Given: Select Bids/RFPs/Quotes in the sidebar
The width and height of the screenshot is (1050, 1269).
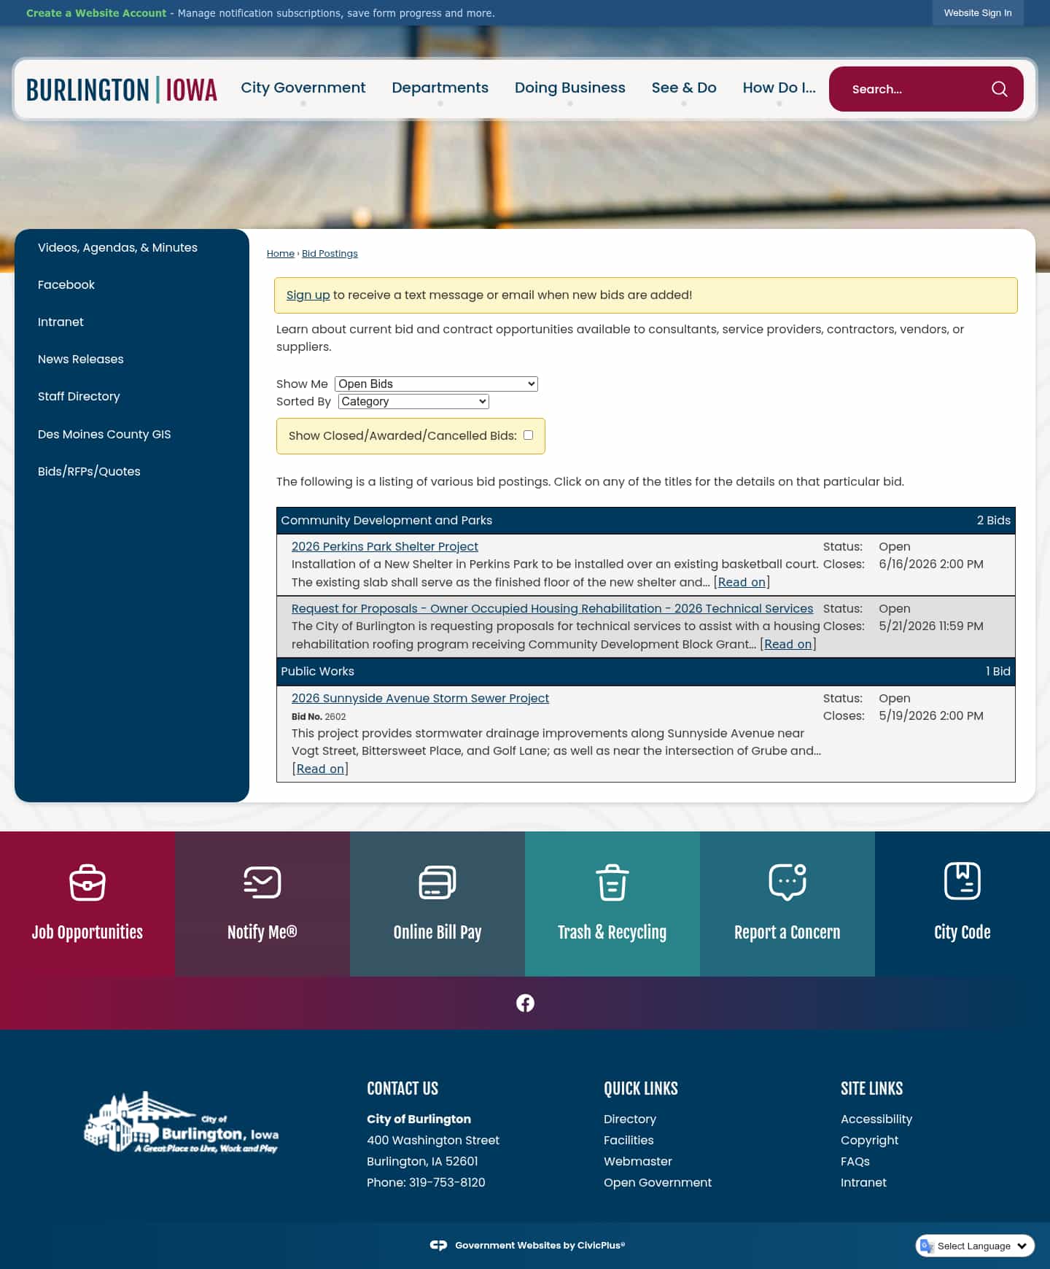Looking at the screenshot, I should pos(89,472).
